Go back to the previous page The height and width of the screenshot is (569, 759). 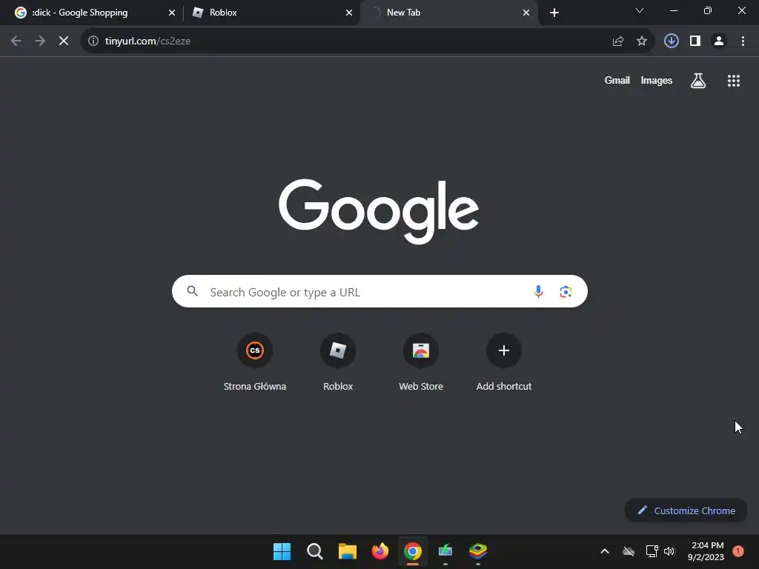(16, 41)
